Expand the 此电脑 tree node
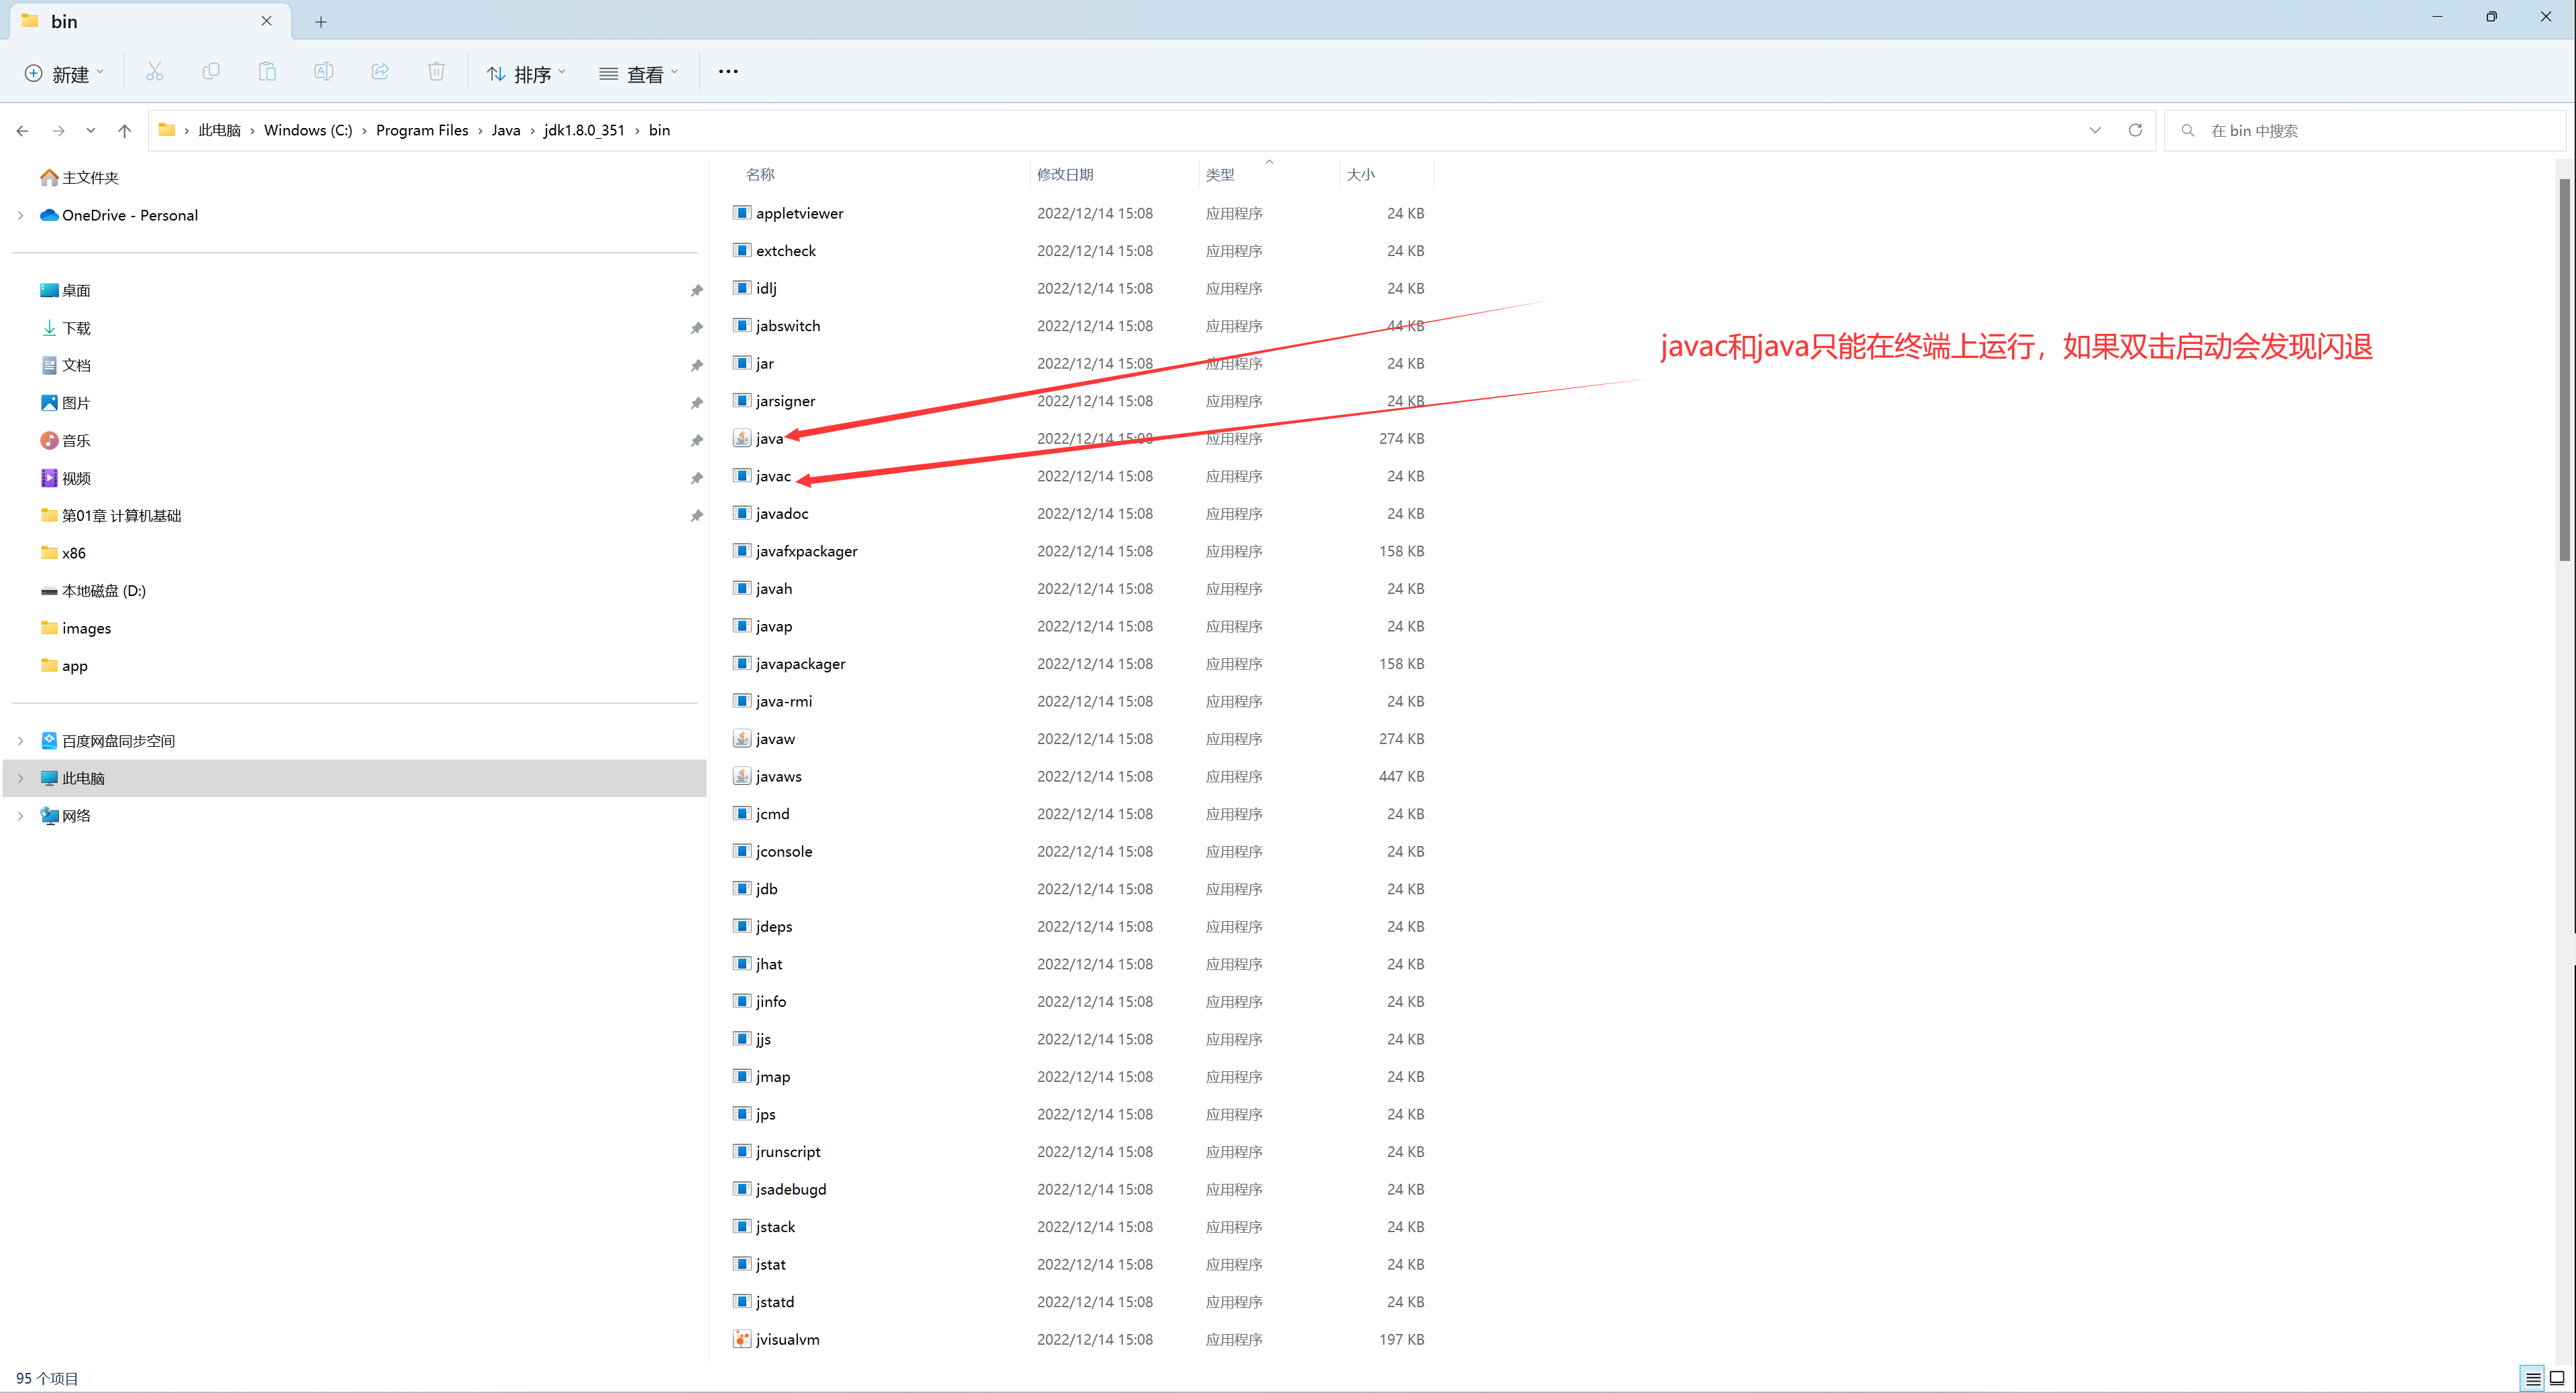2576x1393 pixels. click(20, 779)
